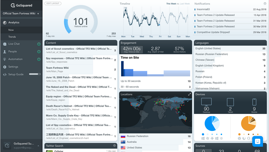Click the blue operating systems pie chart
Viewport: 269px width, 152px height.
coord(212,123)
